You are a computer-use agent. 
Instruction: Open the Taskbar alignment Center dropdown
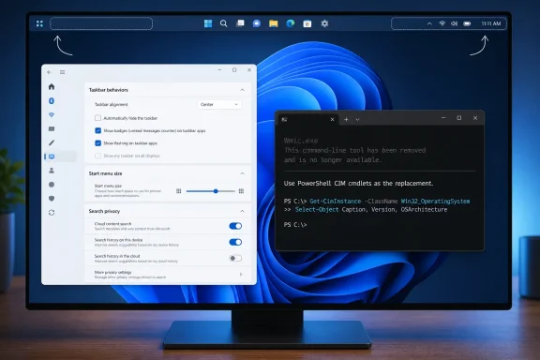[219, 104]
